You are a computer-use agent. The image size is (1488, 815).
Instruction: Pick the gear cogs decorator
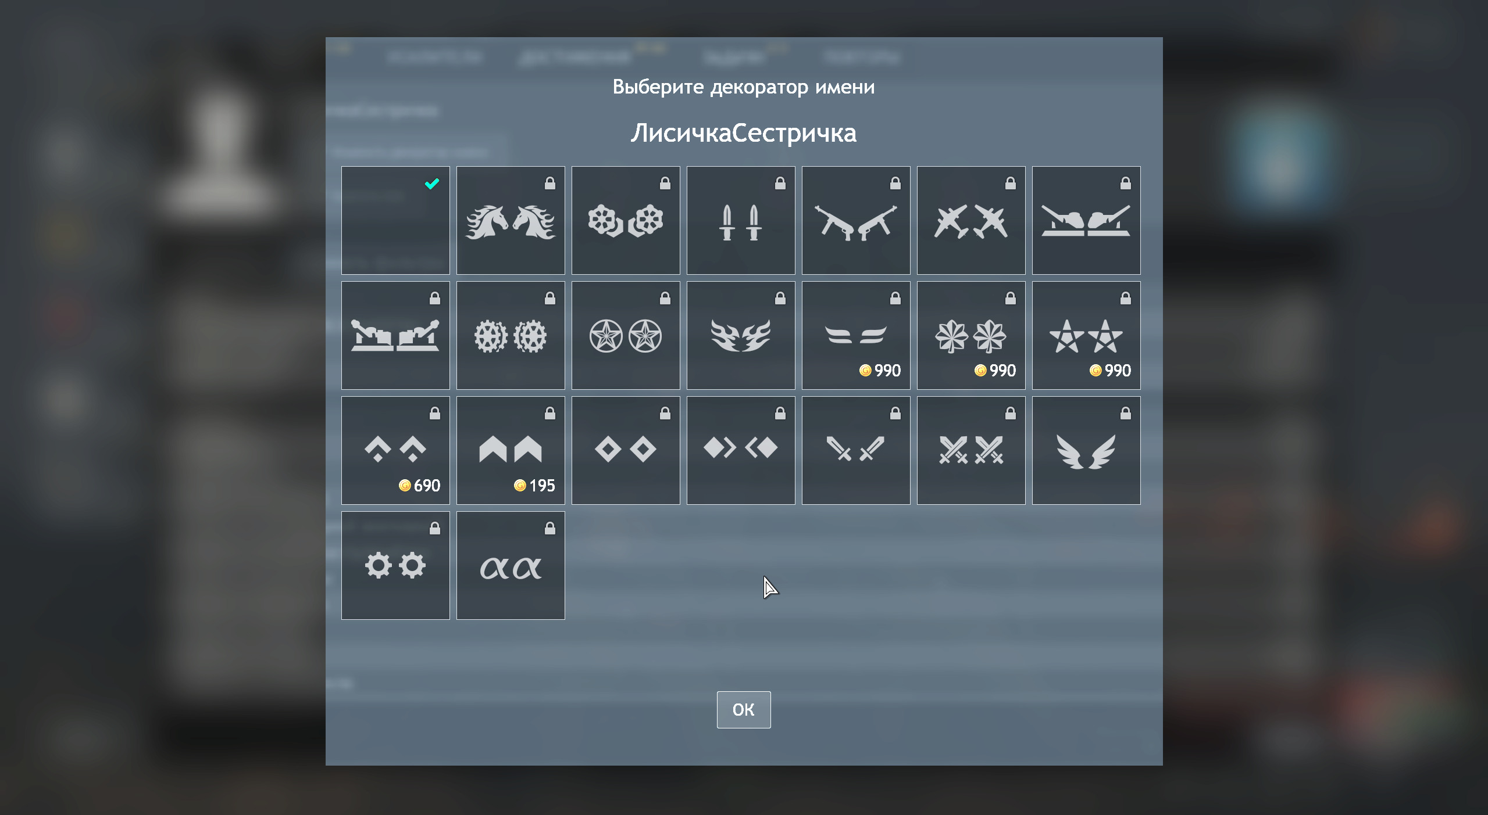coord(395,566)
